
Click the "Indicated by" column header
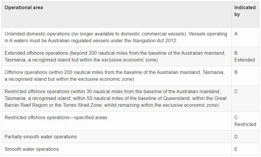click(x=245, y=11)
